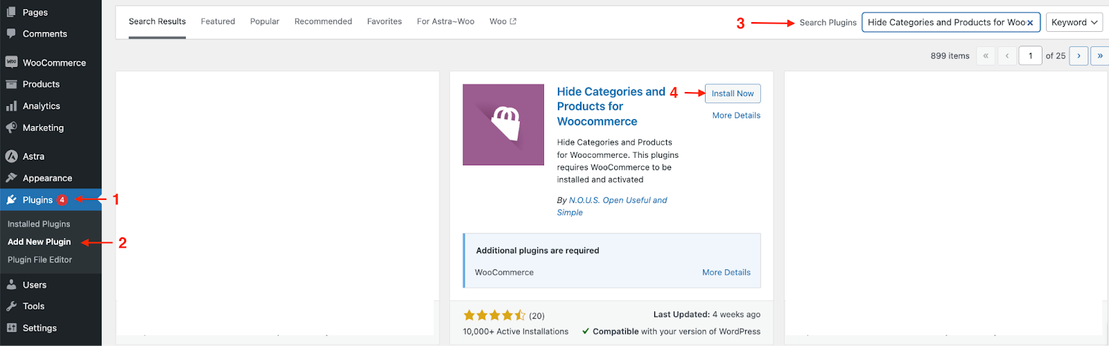Click the compatible checkmark icon
The image size is (1109, 346).
pos(586,331)
